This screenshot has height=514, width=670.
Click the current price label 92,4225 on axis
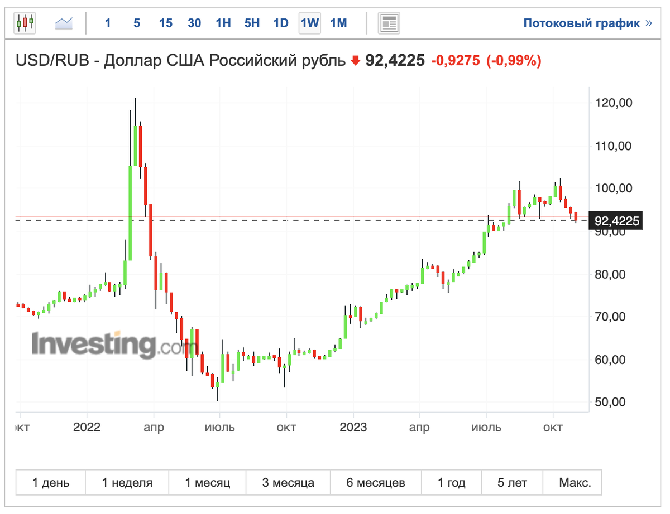pyautogui.click(x=616, y=221)
